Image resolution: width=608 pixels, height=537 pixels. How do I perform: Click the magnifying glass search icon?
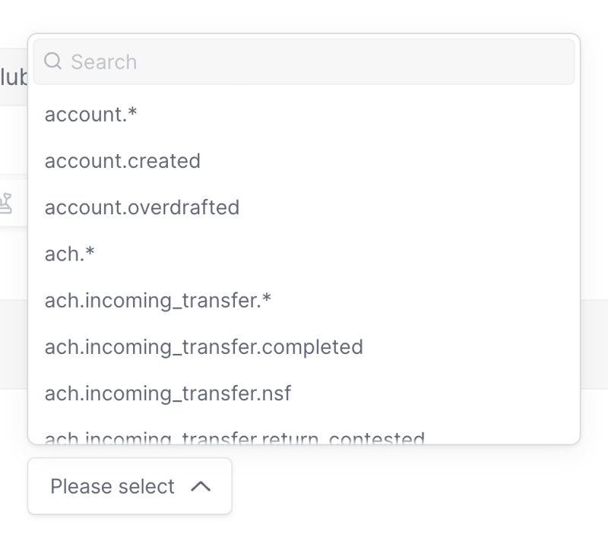point(53,62)
